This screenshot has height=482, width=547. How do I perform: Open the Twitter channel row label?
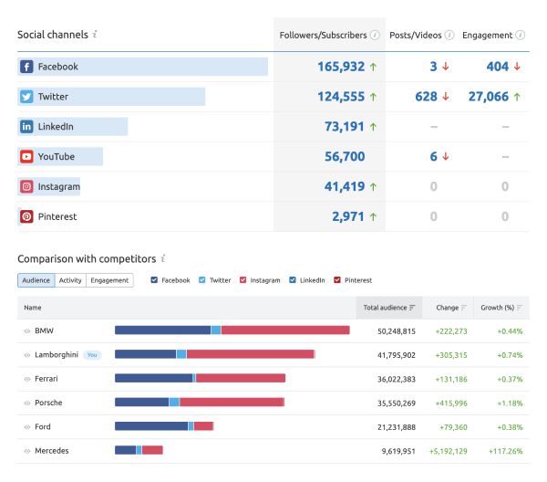(x=53, y=97)
